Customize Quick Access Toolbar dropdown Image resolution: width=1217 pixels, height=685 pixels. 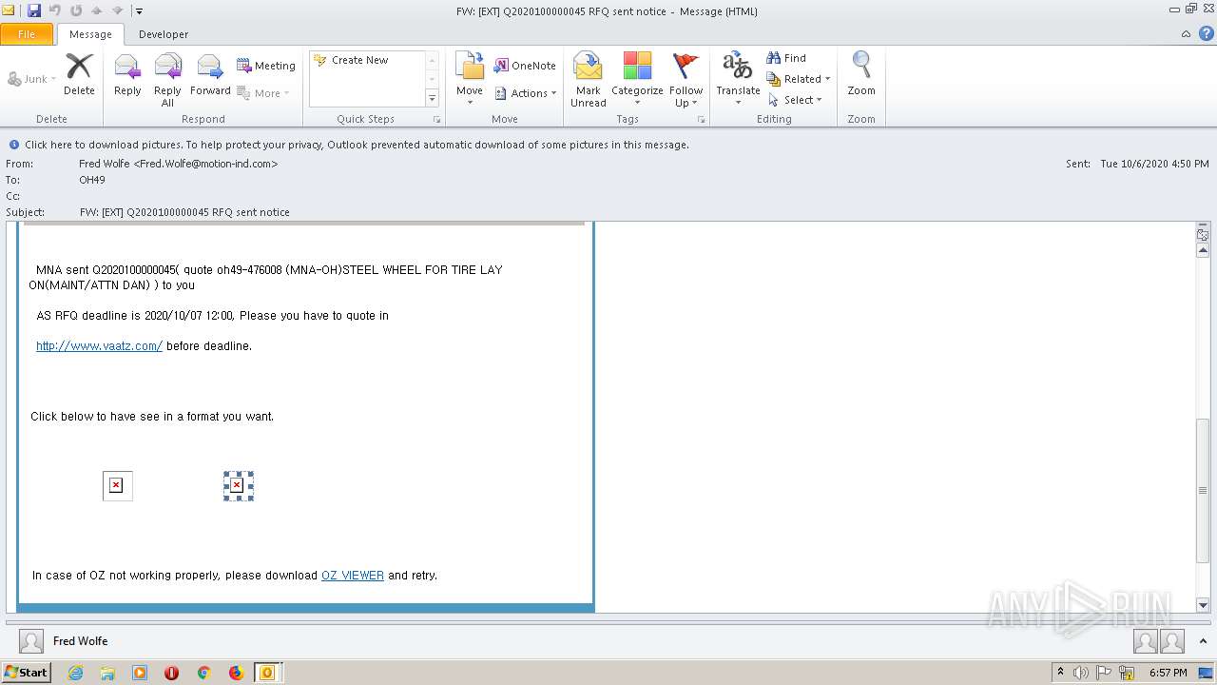(x=139, y=11)
